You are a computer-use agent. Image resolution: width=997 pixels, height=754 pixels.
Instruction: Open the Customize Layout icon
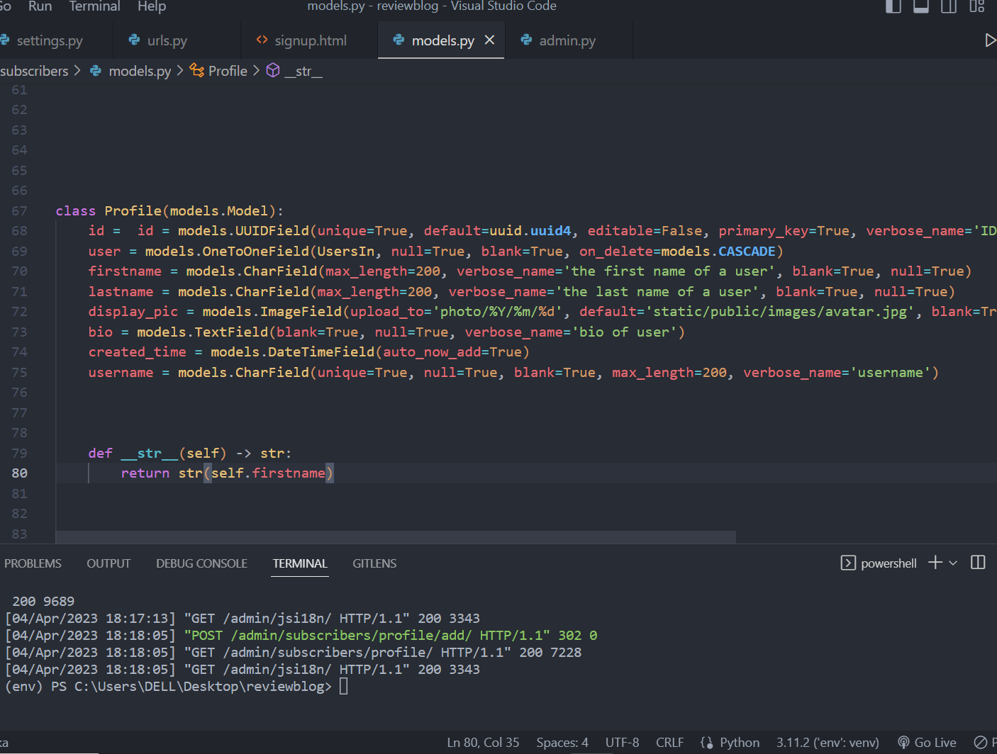[977, 6]
